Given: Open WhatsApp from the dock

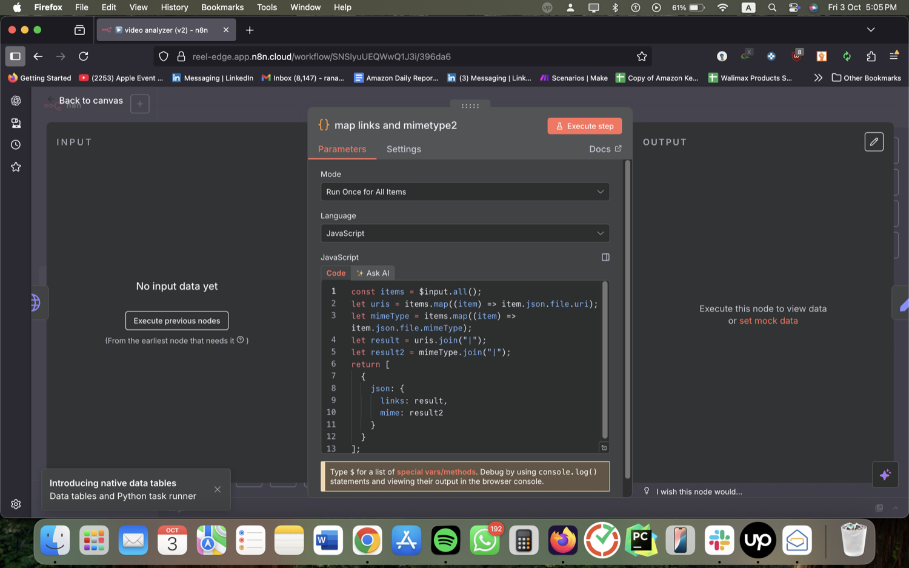Looking at the screenshot, I should [484, 540].
